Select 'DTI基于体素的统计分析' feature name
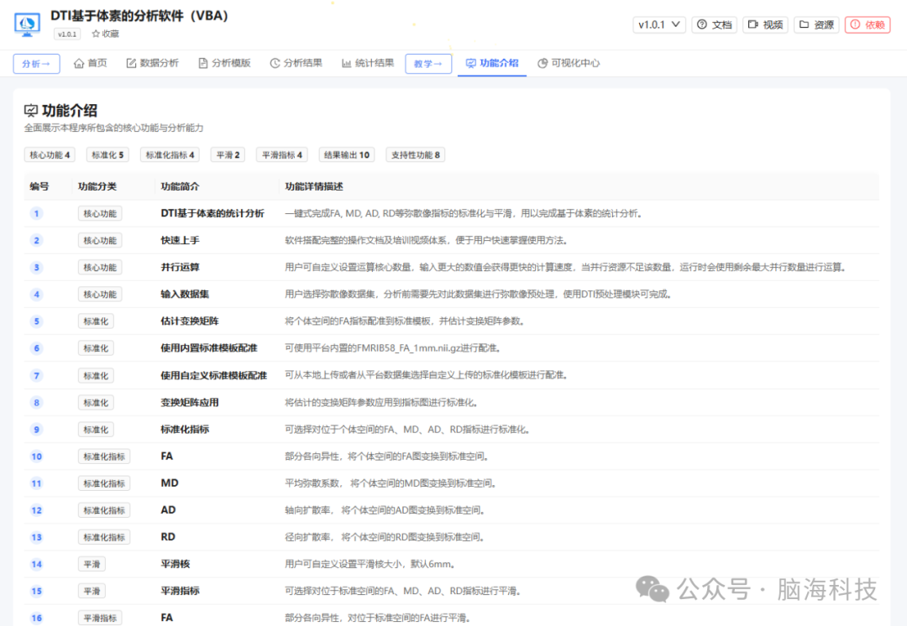907x626 pixels. point(212,213)
